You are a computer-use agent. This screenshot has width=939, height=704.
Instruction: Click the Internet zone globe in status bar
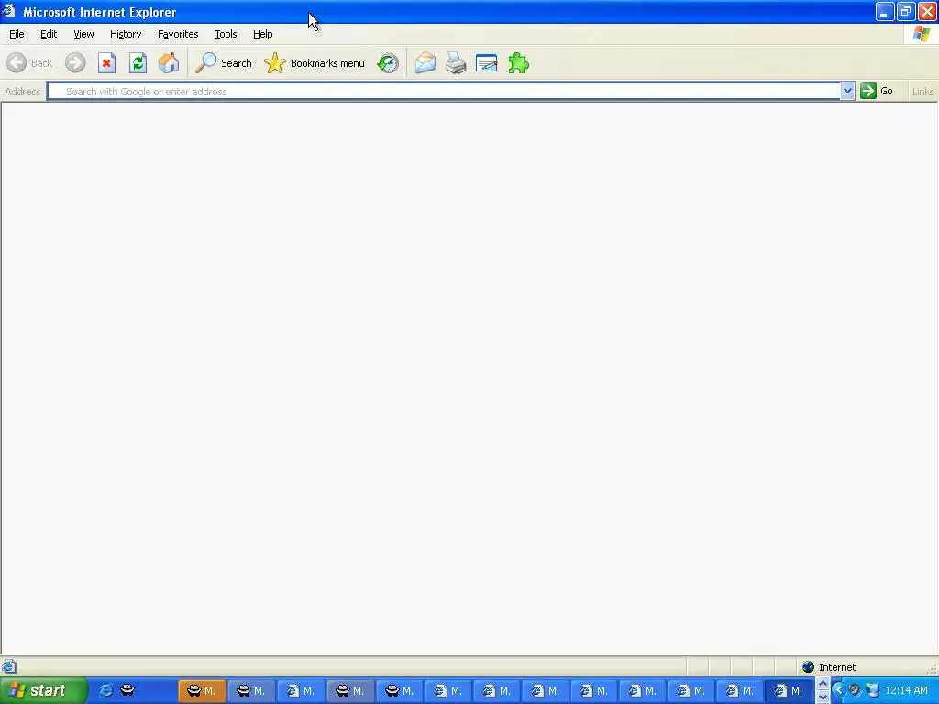click(x=809, y=667)
